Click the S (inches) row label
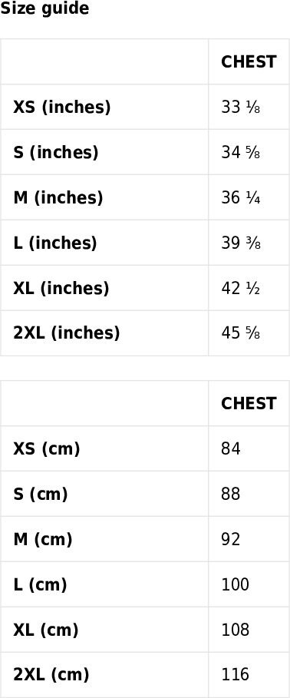Image resolution: width=290 pixels, height=698 pixels. coord(55,153)
